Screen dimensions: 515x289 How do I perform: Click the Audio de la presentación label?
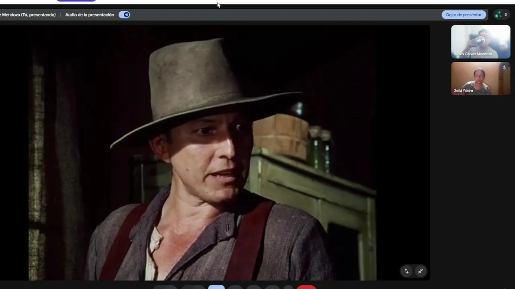[x=90, y=15]
